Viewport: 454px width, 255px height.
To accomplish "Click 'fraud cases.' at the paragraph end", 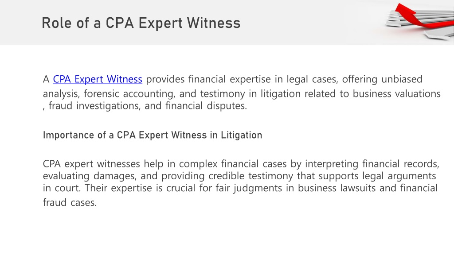I will (x=70, y=202).
